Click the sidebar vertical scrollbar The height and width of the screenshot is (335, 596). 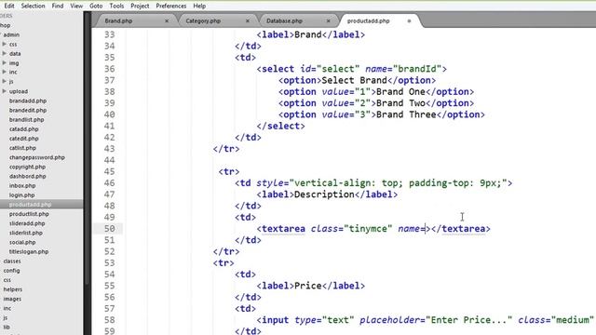point(87,152)
